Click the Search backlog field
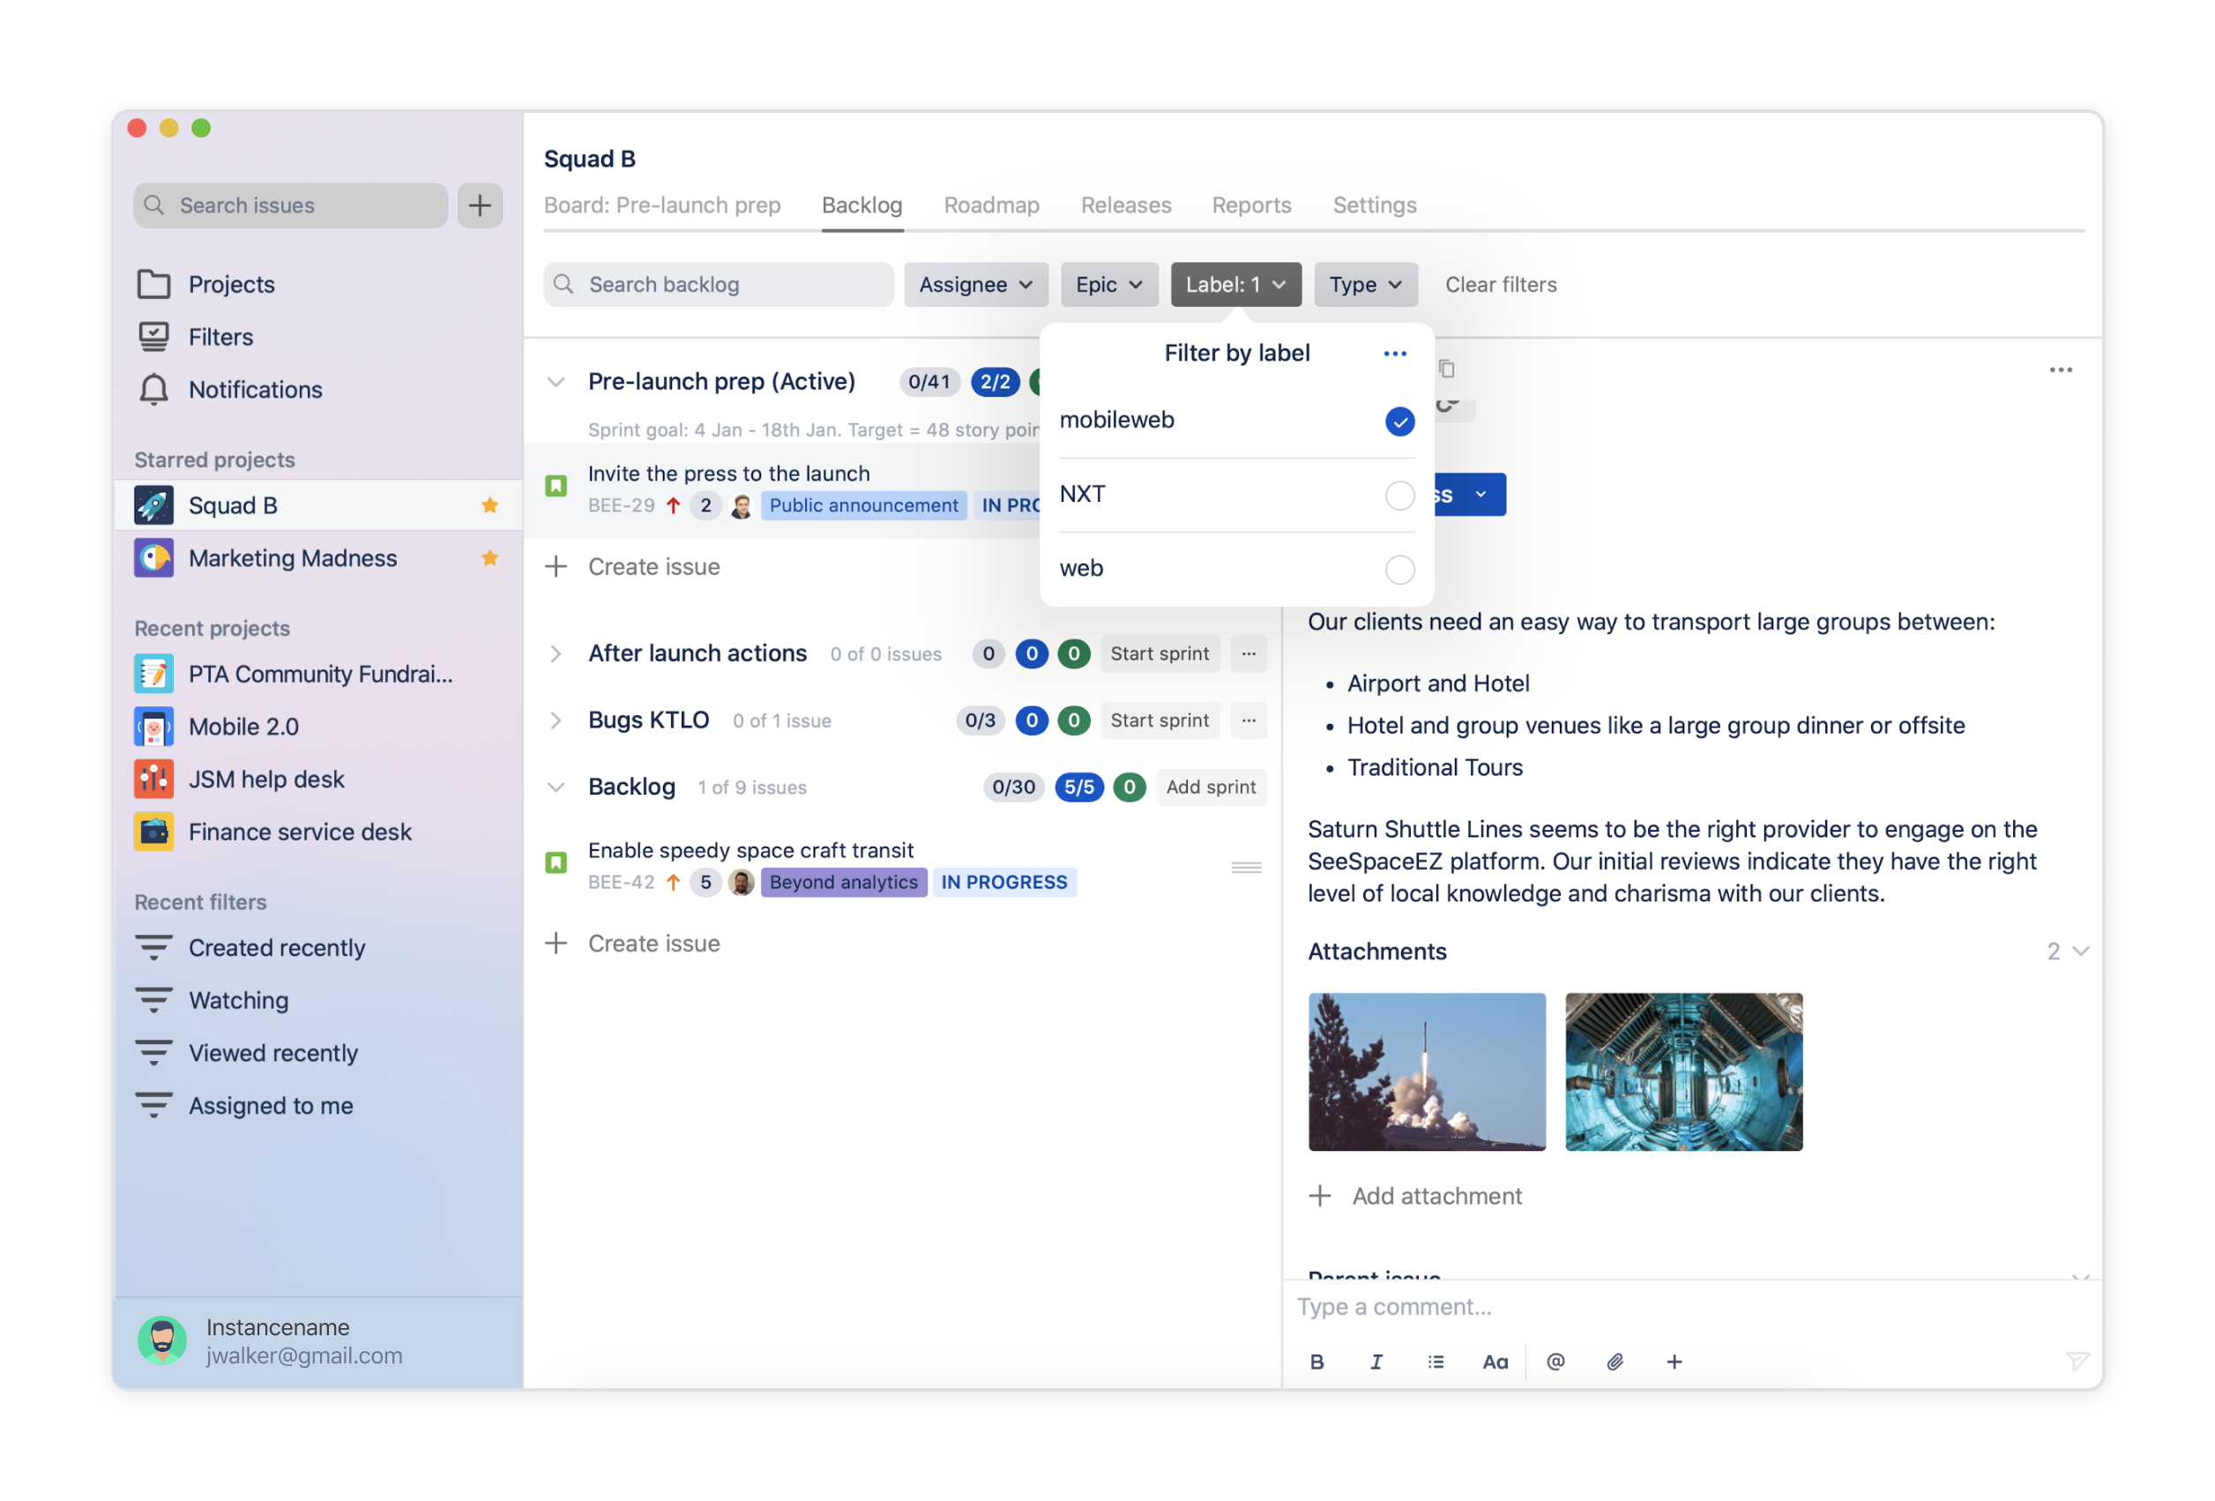Image resolution: width=2215 pixels, height=1501 pixels. pos(718,284)
